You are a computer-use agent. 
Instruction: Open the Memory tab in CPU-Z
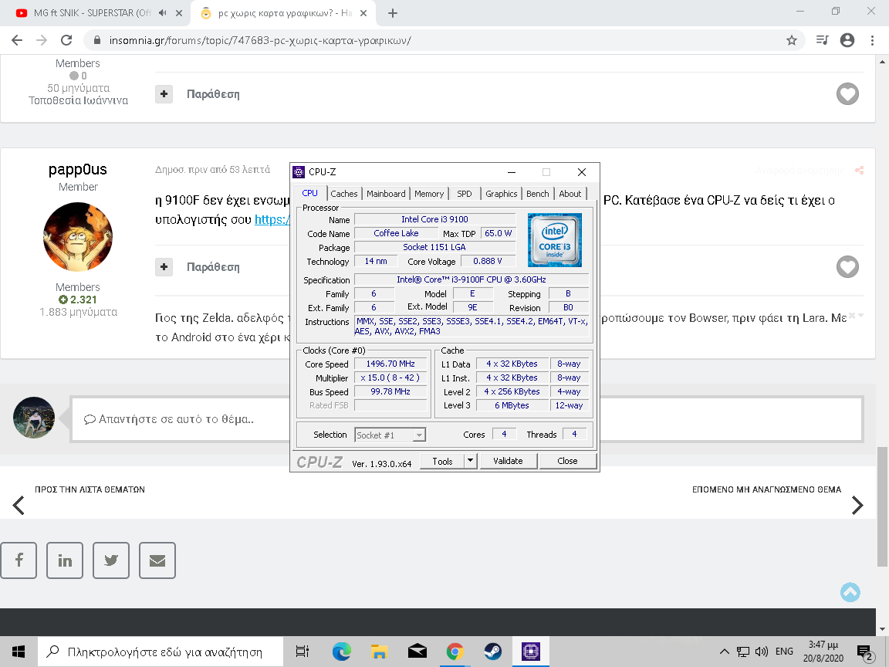(428, 194)
